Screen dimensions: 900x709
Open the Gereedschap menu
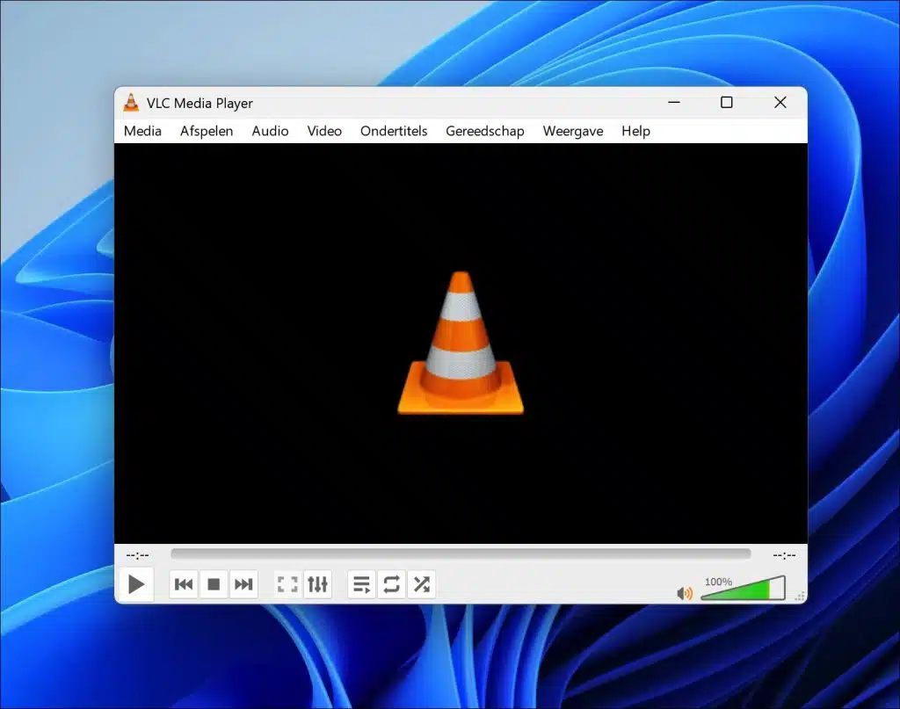485,131
